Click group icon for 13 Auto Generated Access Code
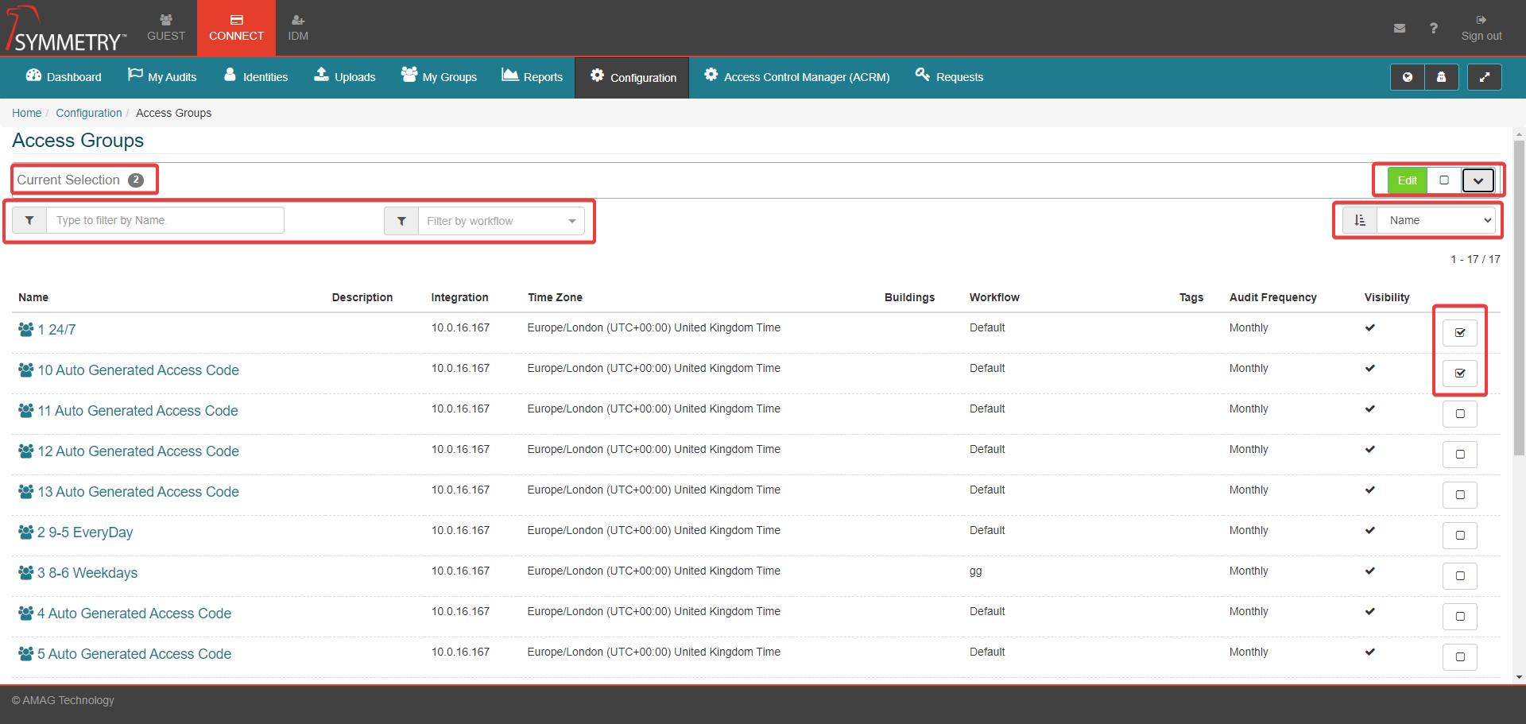 point(26,491)
